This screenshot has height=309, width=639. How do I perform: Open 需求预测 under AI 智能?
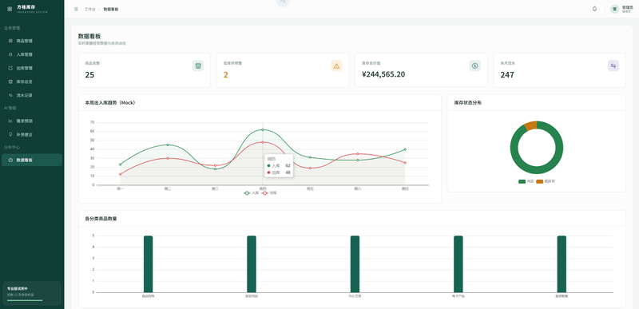pyautogui.click(x=32, y=121)
